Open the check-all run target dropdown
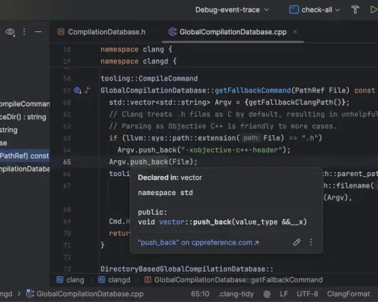Image resolution: width=378 pixels, height=302 pixels. 314,10
